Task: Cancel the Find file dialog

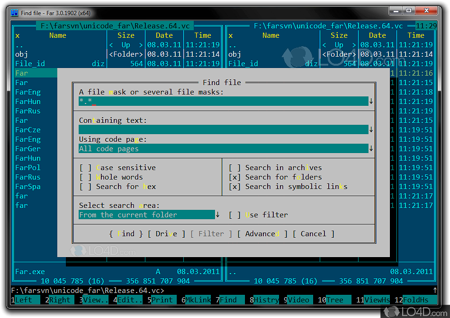Action: point(314,233)
